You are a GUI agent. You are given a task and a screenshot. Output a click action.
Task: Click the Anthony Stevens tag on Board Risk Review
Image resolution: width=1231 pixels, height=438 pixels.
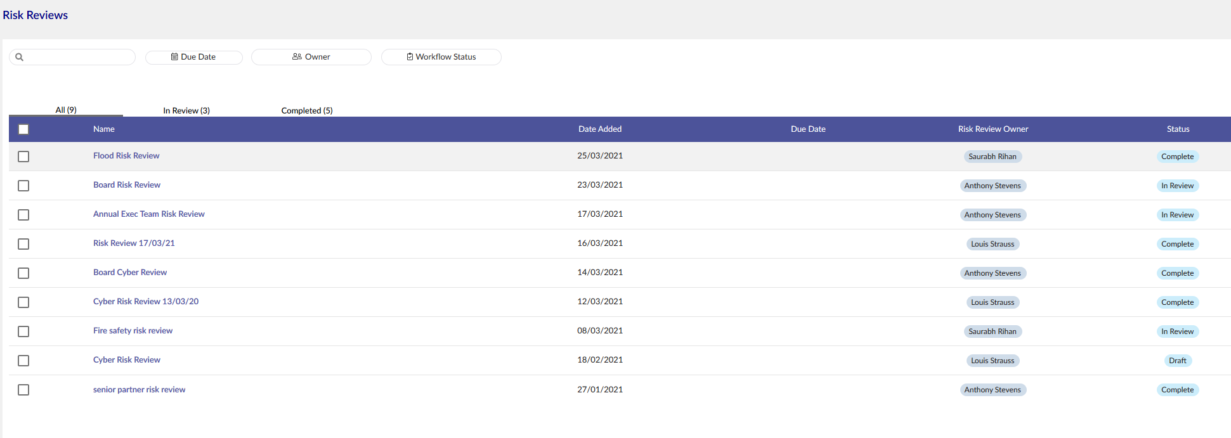[x=993, y=186]
